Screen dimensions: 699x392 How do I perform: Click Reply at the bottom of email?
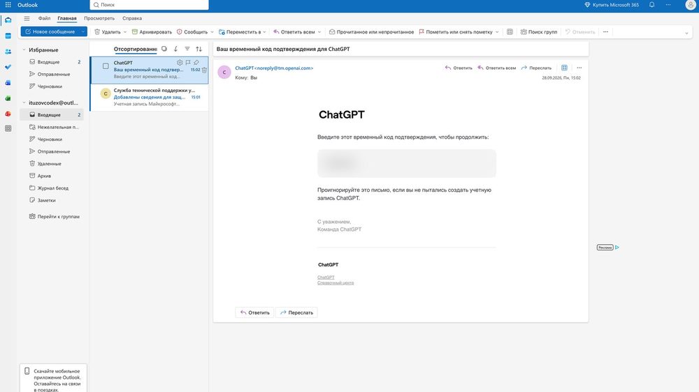point(254,312)
